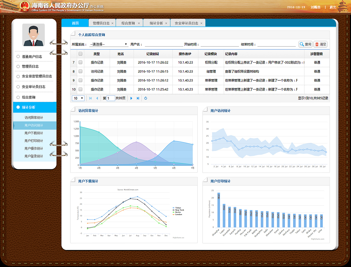Click 组管理 cell in row 8

coord(211,71)
